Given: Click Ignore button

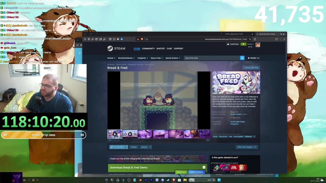Looking at the screenshot, I should click(144, 147).
